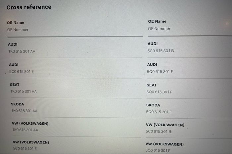Click the SKODA label in left column
This screenshot has width=232, height=154.
[x=18, y=104]
